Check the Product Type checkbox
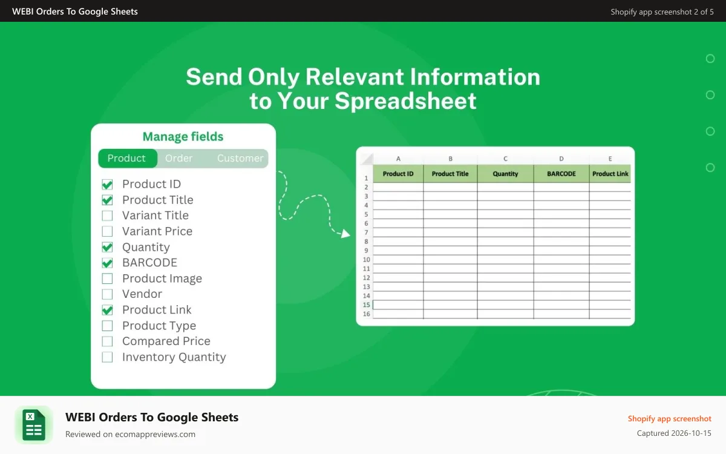The height and width of the screenshot is (454, 726). coord(107,326)
